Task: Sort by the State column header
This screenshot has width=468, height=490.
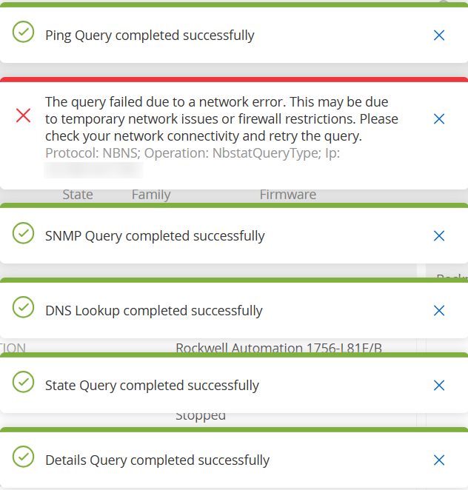Action: click(78, 195)
